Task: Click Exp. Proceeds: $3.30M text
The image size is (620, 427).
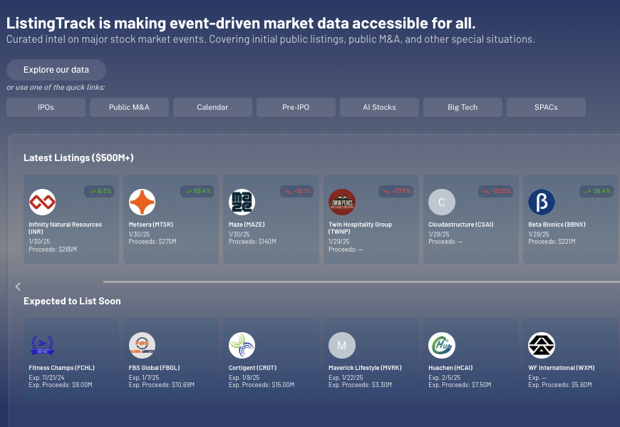Action: [360, 385]
